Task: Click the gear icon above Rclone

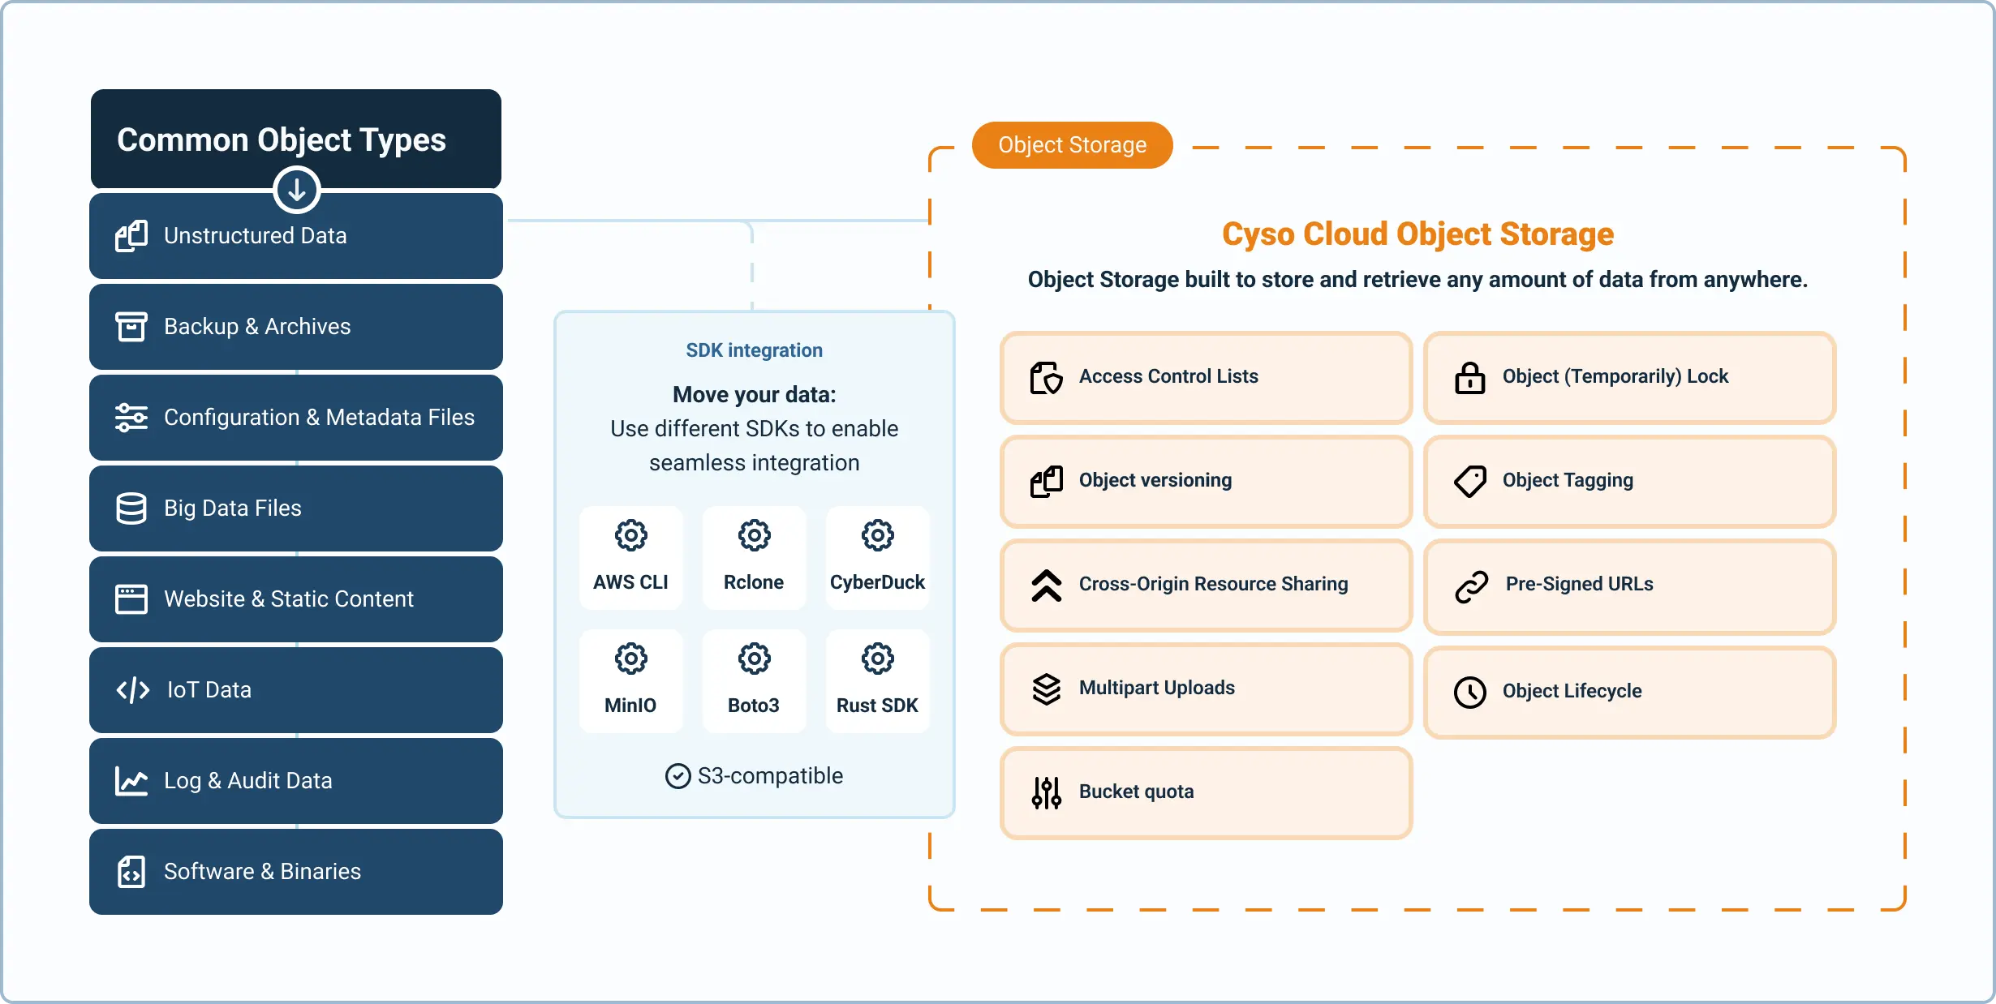Action: point(755,535)
